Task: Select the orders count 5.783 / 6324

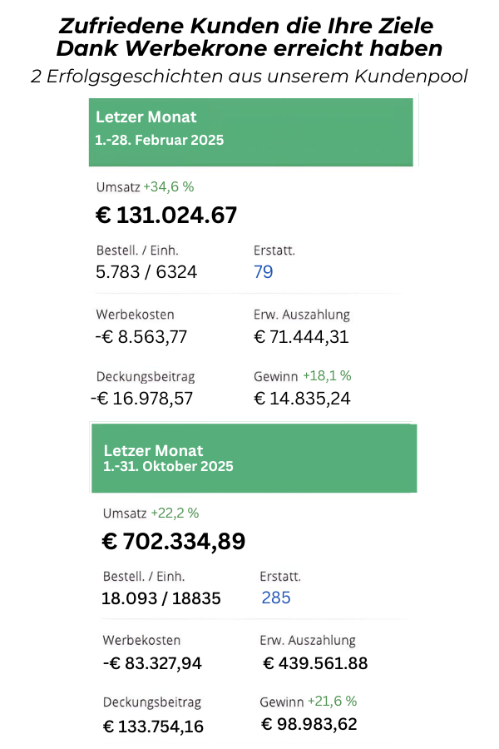Action: [x=147, y=272]
